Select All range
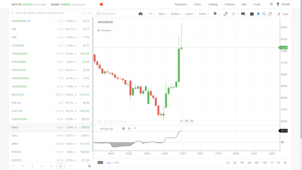 click(x=285, y=163)
